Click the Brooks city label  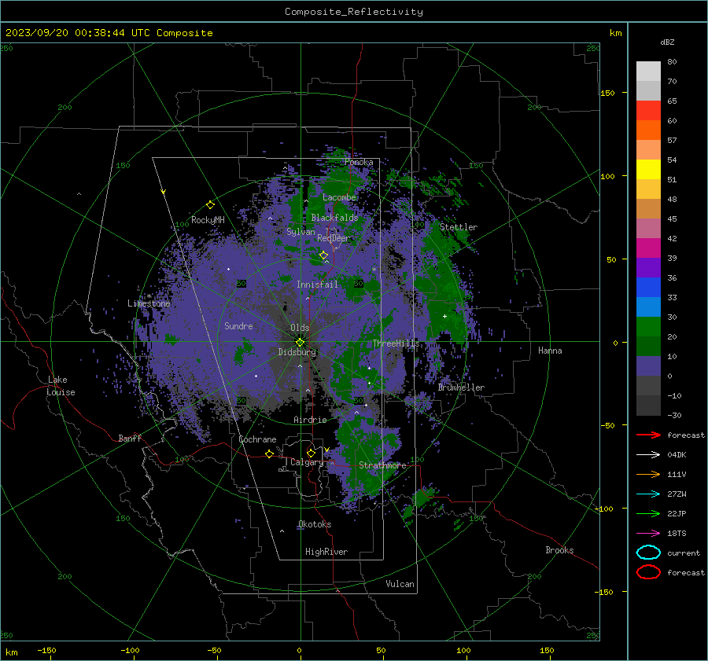pyautogui.click(x=559, y=550)
